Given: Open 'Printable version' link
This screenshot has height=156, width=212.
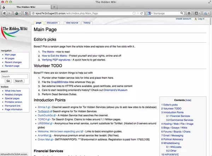Looking at the screenshot, I should click(x=13, y=102).
